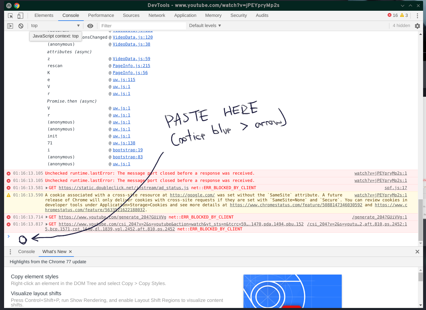Open the VideoData.js:59 source link

132,59
